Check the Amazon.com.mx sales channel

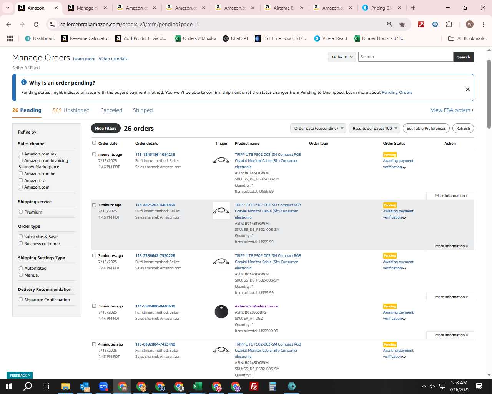click(x=21, y=154)
